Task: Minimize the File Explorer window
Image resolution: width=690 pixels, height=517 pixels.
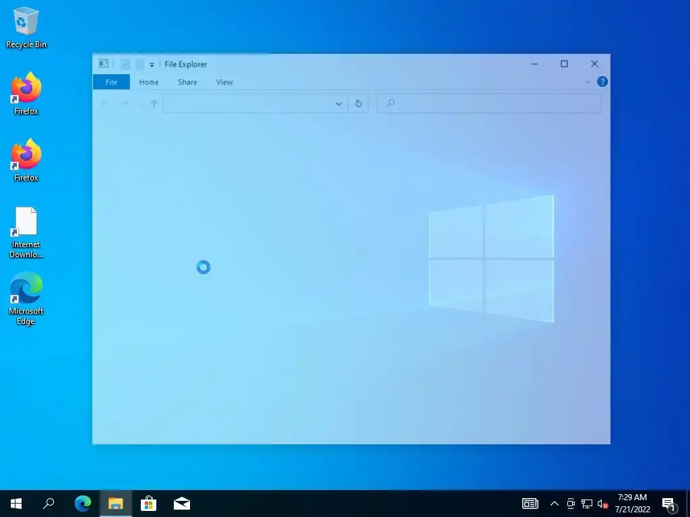Action: coord(534,64)
